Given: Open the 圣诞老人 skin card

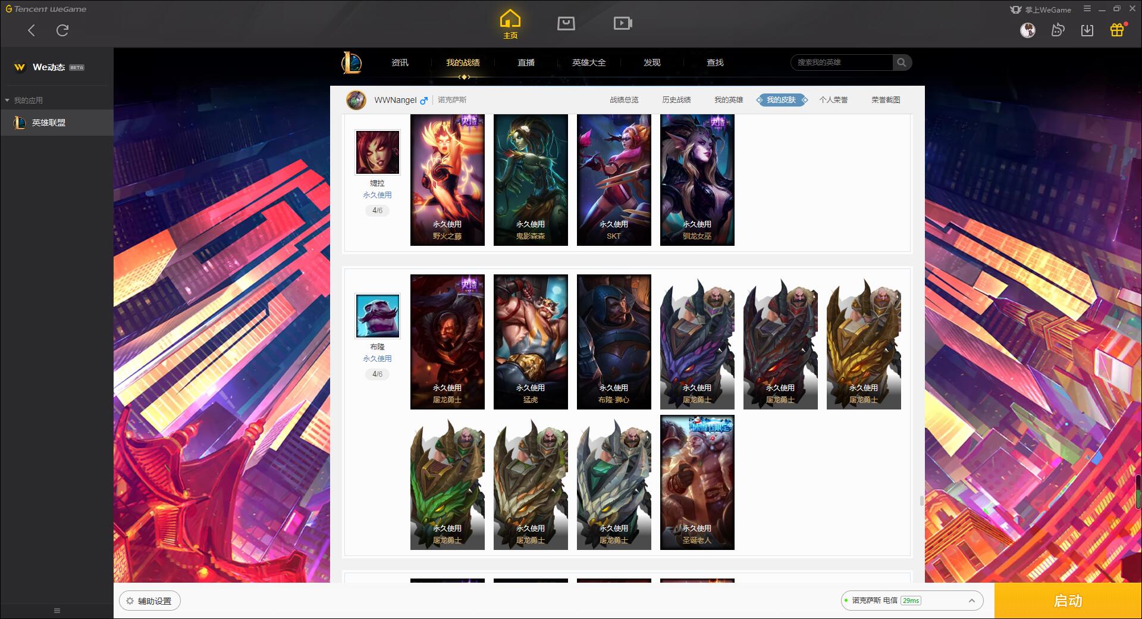Looking at the screenshot, I should click(697, 482).
